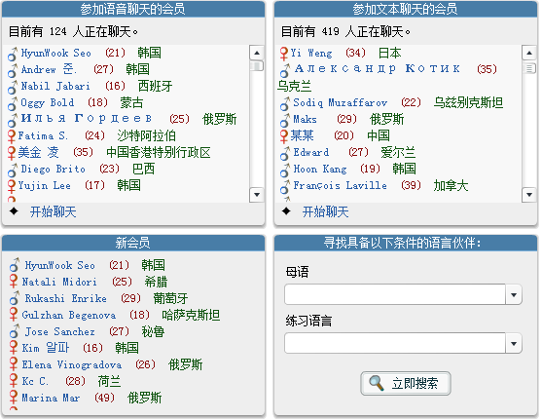Click female icon next to Gulzhan Begenova
This screenshot has width=542, height=419.
[14, 314]
